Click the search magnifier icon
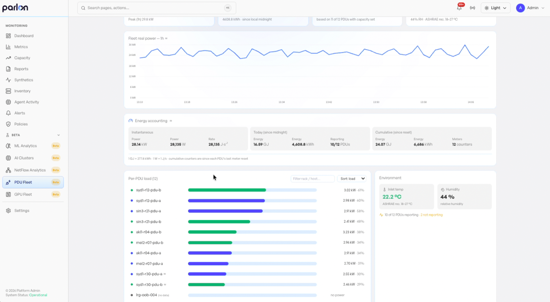This screenshot has height=302, width=550. [x=83, y=8]
